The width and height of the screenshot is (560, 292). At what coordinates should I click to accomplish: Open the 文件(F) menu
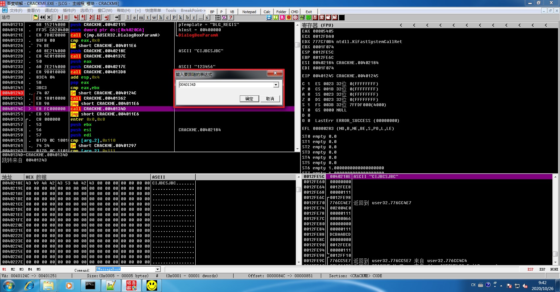click(x=16, y=11)
